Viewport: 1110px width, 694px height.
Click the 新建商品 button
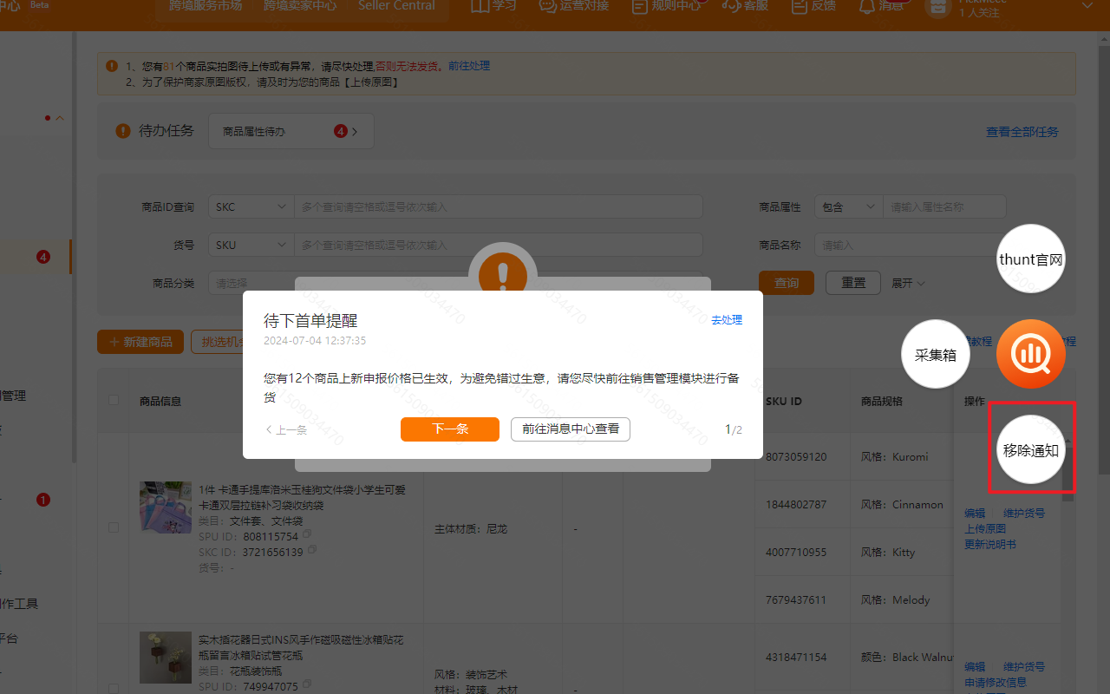point(140,342)
